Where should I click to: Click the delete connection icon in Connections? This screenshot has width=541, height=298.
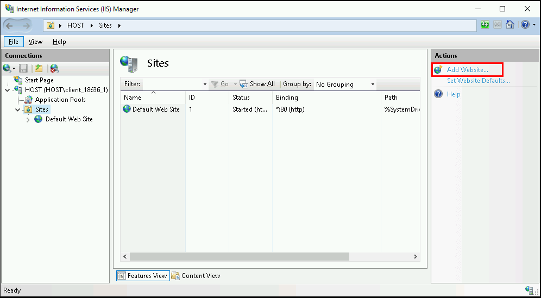pyautogui.click(x=54, y=68)
